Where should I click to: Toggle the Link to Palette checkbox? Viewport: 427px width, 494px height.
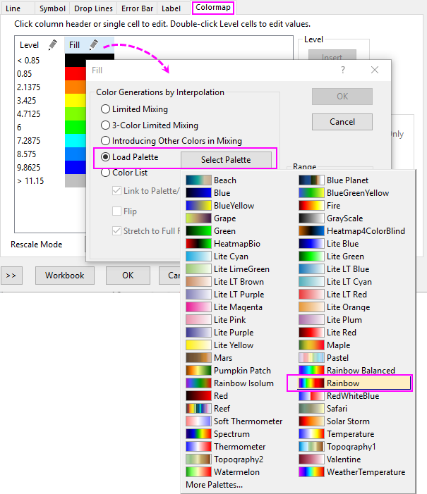116,190
